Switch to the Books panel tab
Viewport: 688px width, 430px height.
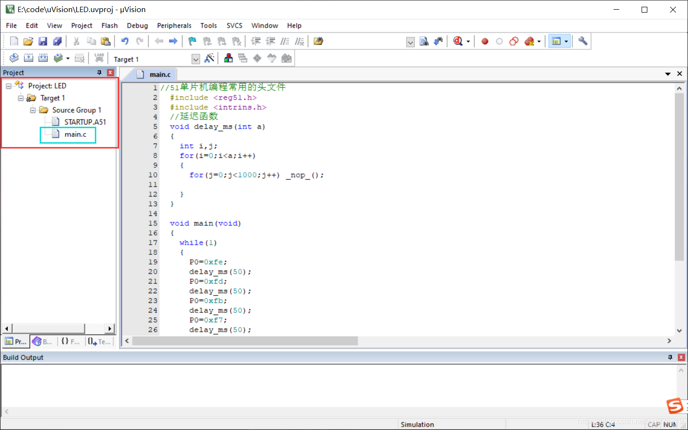tap(42, 341)
